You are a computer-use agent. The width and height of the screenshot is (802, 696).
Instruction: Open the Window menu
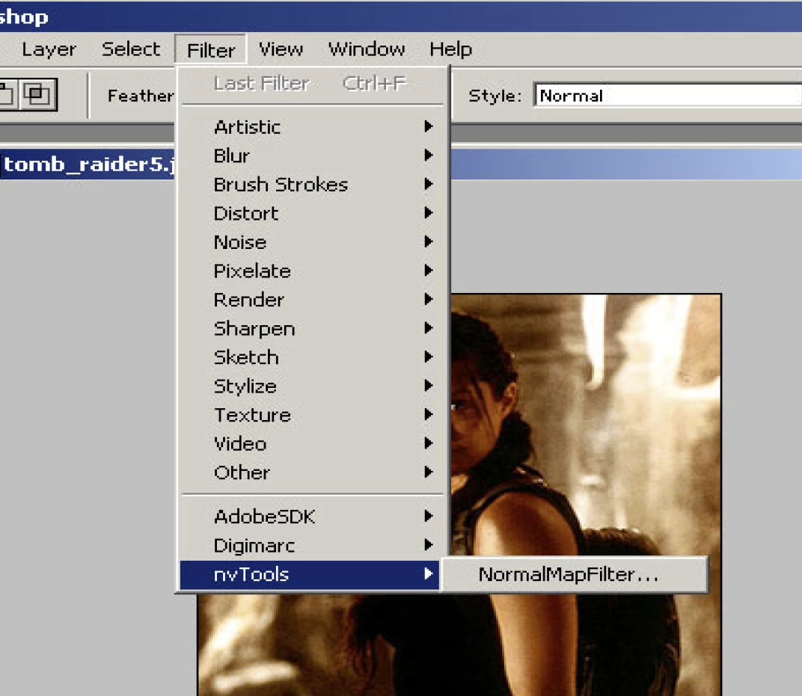pos(367,49)
